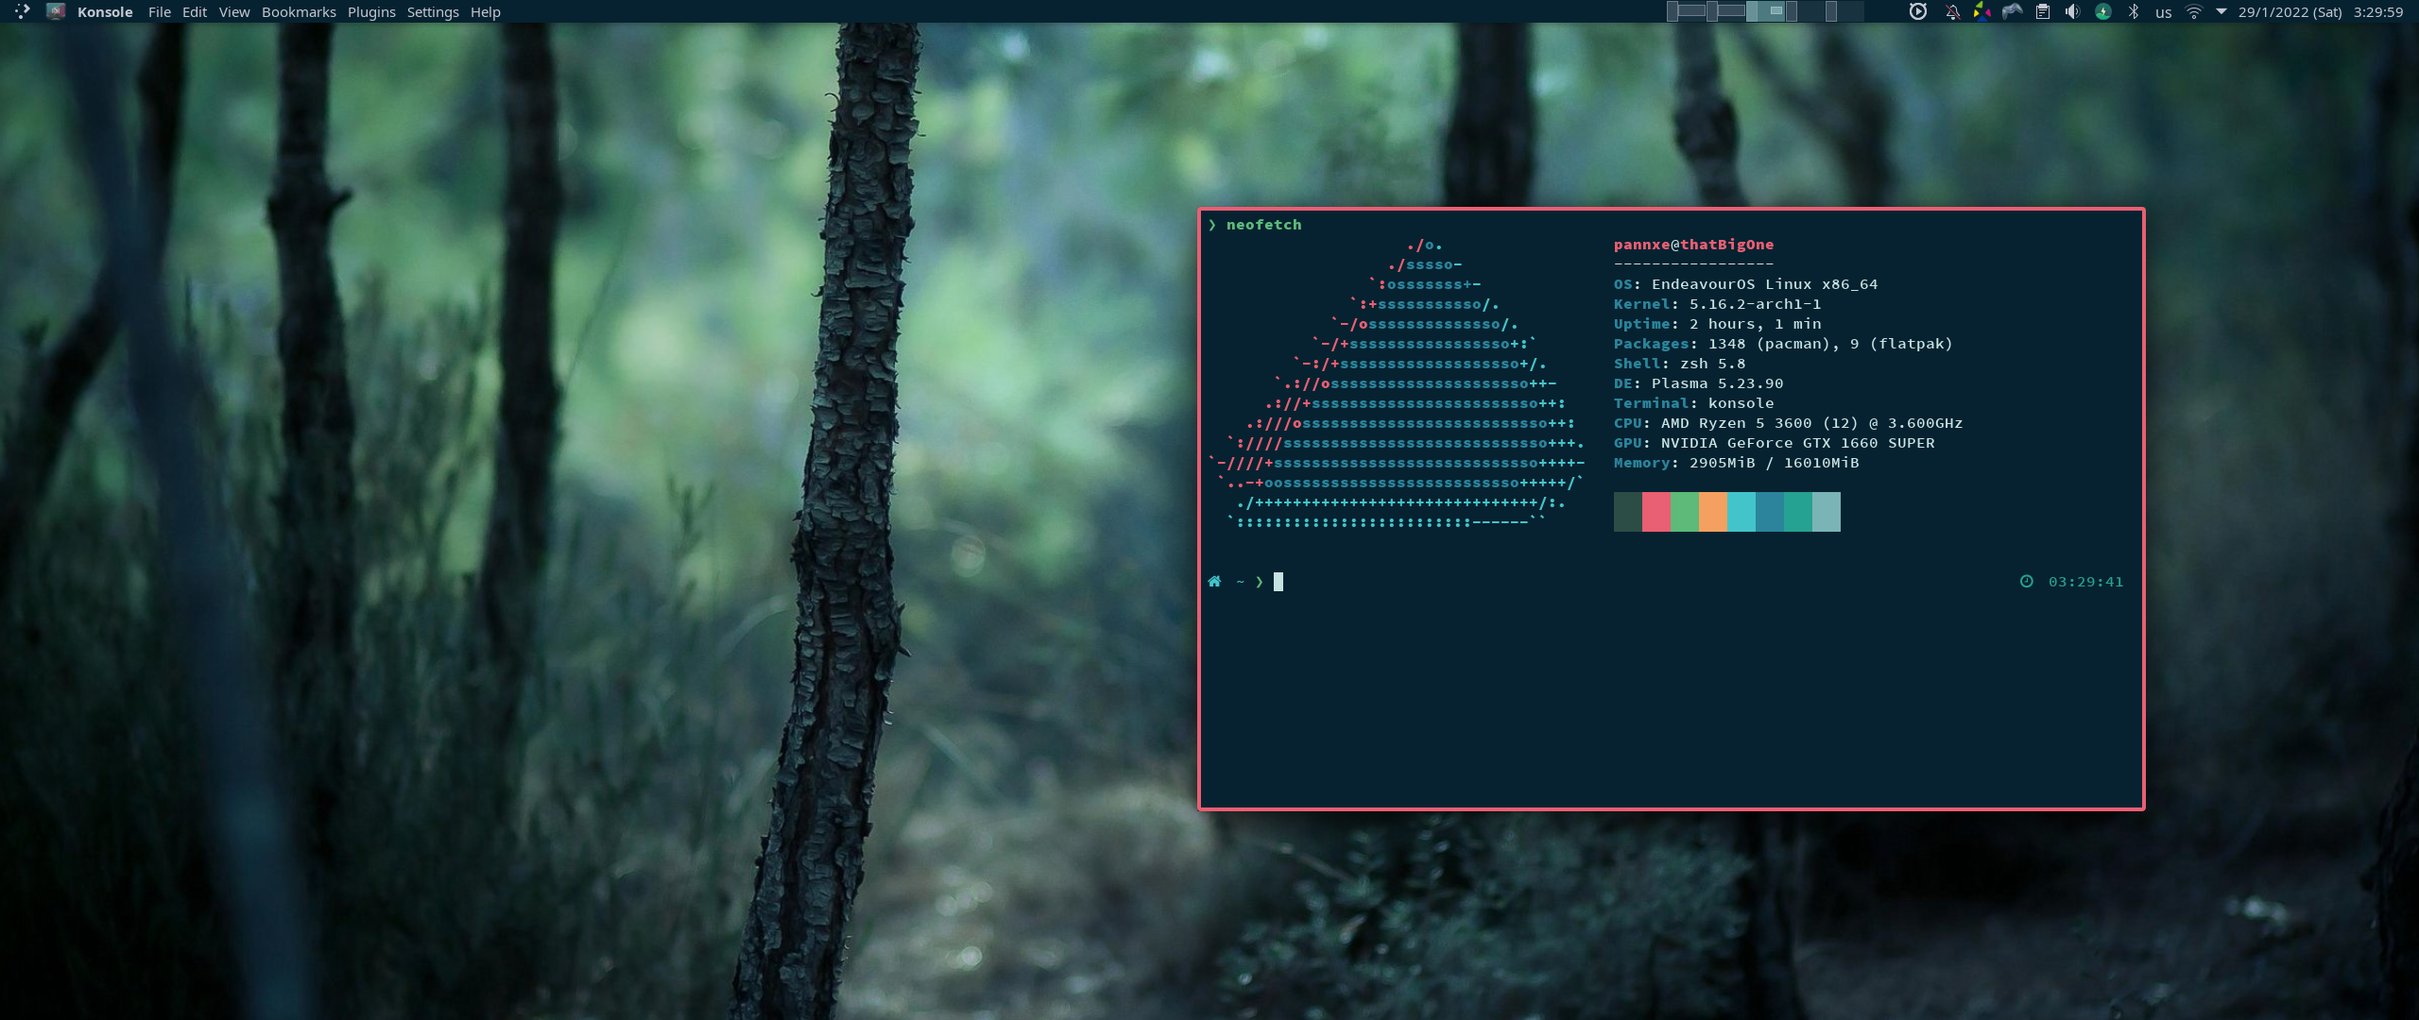Open the Bookmarks menu
This screenshot has height=1020, width=2419.
point(299,12)
